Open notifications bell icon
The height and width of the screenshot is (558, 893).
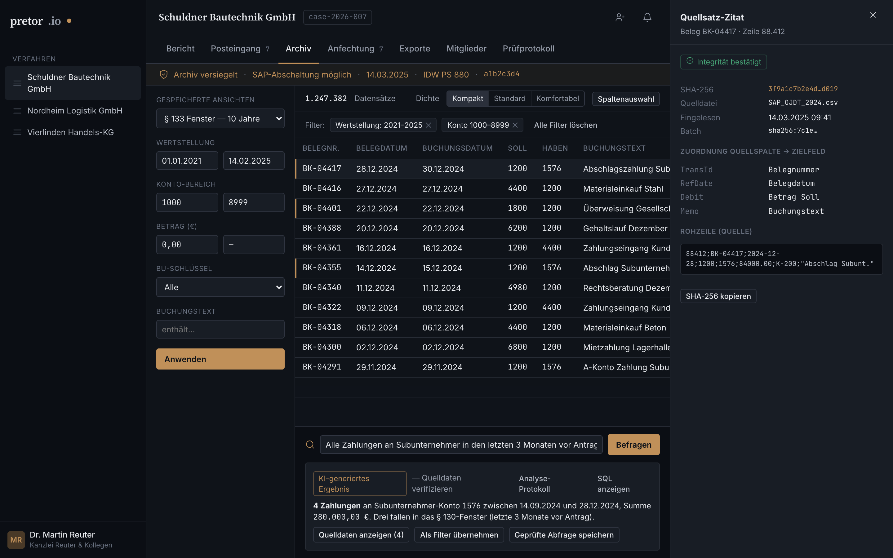pyautogui.click(x=647, y=17)
